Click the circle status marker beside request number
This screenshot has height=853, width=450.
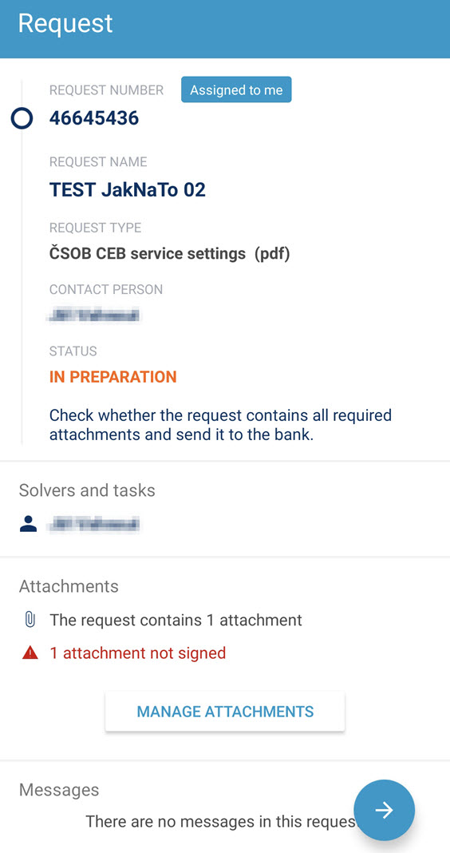[22, 118]
